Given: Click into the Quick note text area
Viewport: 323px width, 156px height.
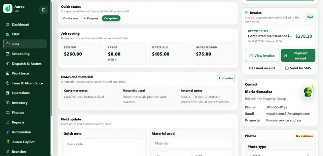Looking at the screenshot, I should [104, 147].
